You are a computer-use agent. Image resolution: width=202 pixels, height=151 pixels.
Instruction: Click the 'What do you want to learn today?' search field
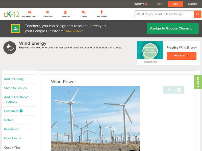pos(164,14)
